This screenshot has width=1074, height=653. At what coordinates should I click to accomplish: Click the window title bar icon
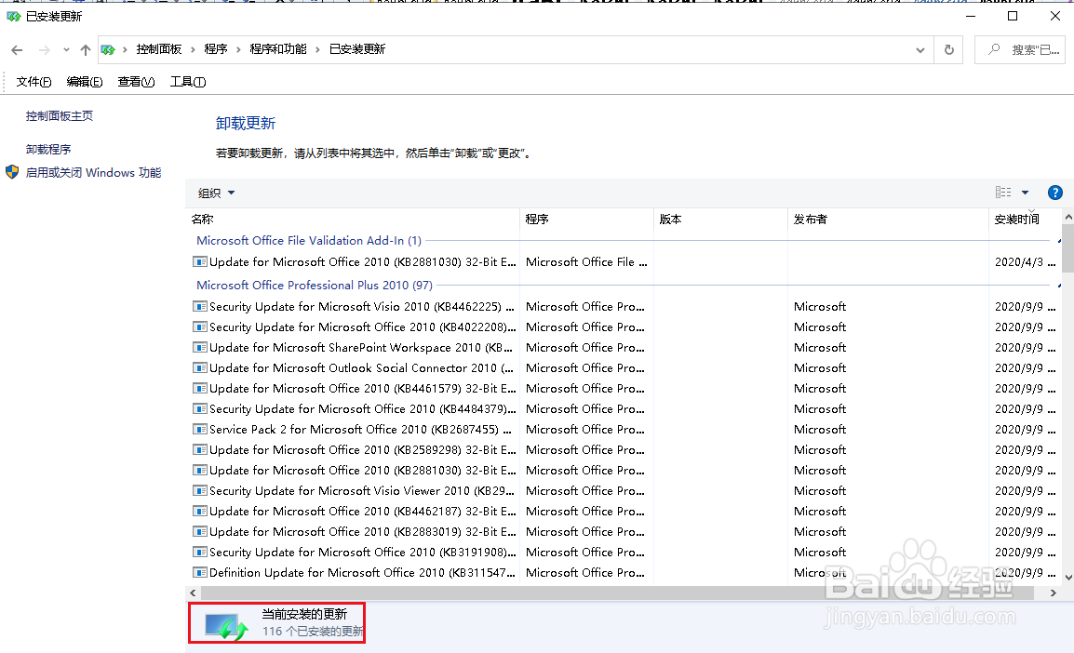point(13,16)
